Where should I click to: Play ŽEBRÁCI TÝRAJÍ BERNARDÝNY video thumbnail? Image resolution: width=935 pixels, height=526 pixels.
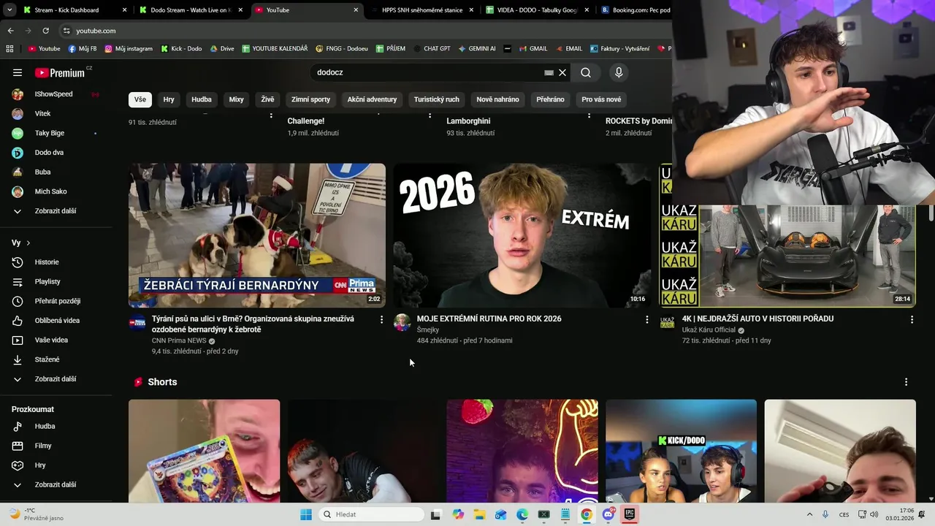point(257,235)
